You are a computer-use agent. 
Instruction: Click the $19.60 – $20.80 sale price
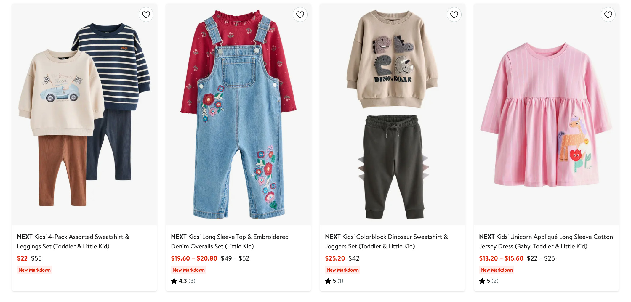click(x=194, y=258)
